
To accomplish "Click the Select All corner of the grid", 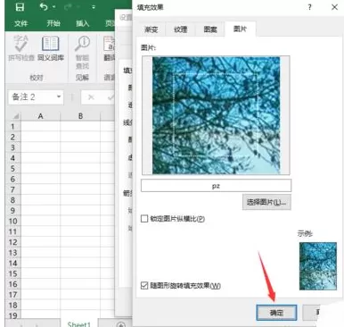I will click(x=13, y=116).
